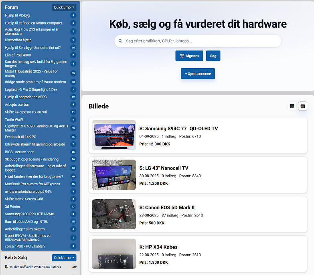This screenshot has width=314, height=275.
Task: Focus the hardware search input field
Action: click(198, 41)
